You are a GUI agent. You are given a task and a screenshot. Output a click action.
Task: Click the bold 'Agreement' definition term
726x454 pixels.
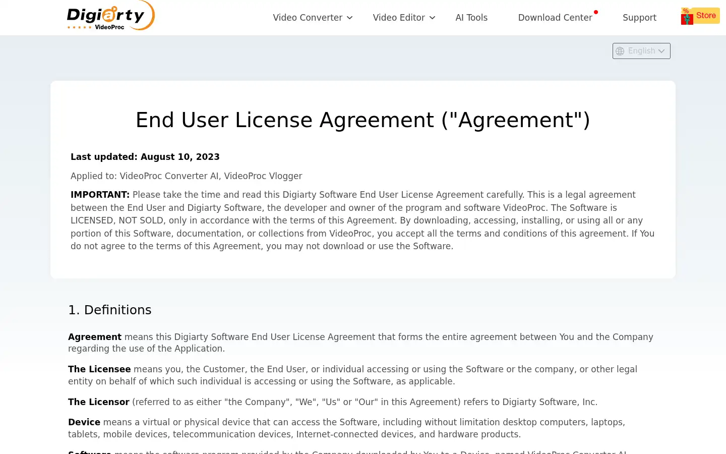(x=95, y=337)
